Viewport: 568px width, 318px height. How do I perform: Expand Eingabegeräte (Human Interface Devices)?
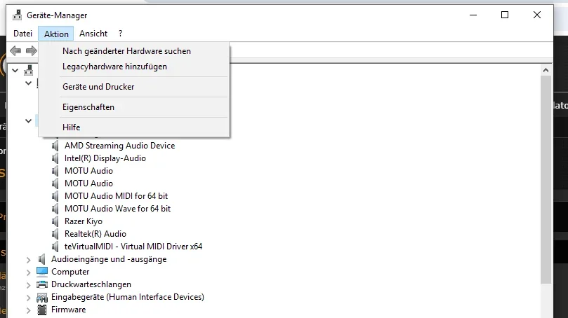tap(28, 298)
